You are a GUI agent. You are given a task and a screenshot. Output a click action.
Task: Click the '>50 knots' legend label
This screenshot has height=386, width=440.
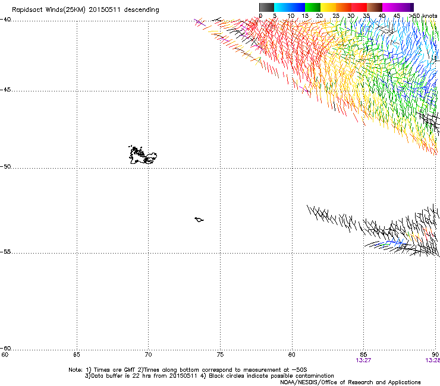(423, 16)
